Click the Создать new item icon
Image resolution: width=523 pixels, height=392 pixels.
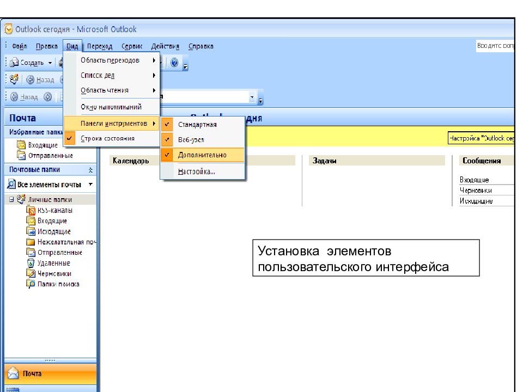(14, 62)
